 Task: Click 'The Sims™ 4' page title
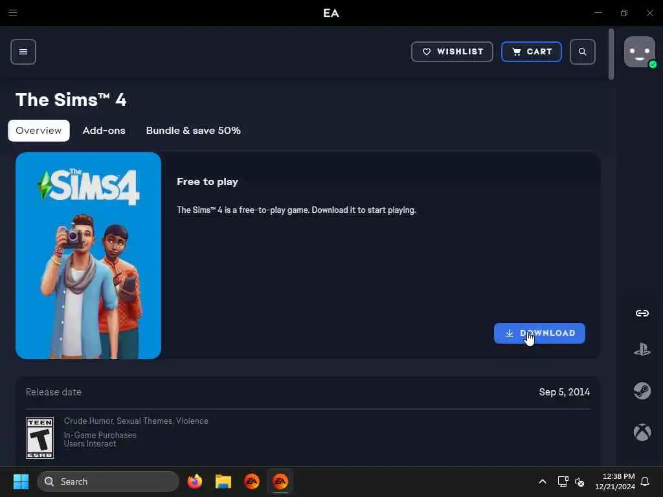click(x=71, y=100)
